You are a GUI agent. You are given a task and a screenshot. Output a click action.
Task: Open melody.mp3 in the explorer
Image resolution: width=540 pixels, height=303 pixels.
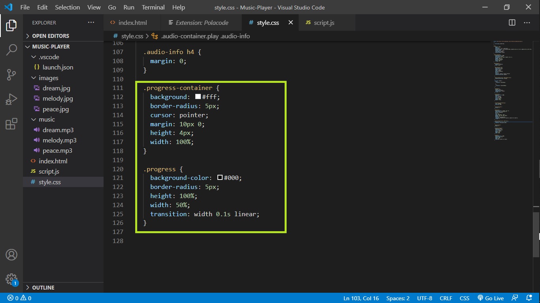(x=59, y=140)
